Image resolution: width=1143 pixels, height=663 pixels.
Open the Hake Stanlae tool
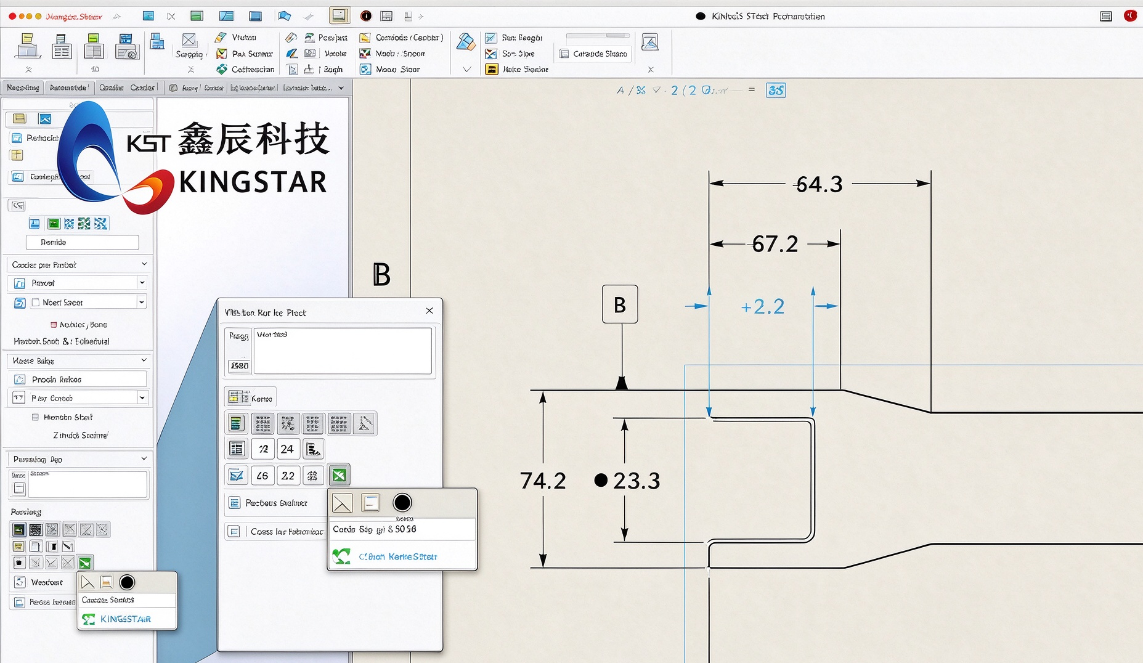pos(491,69)
